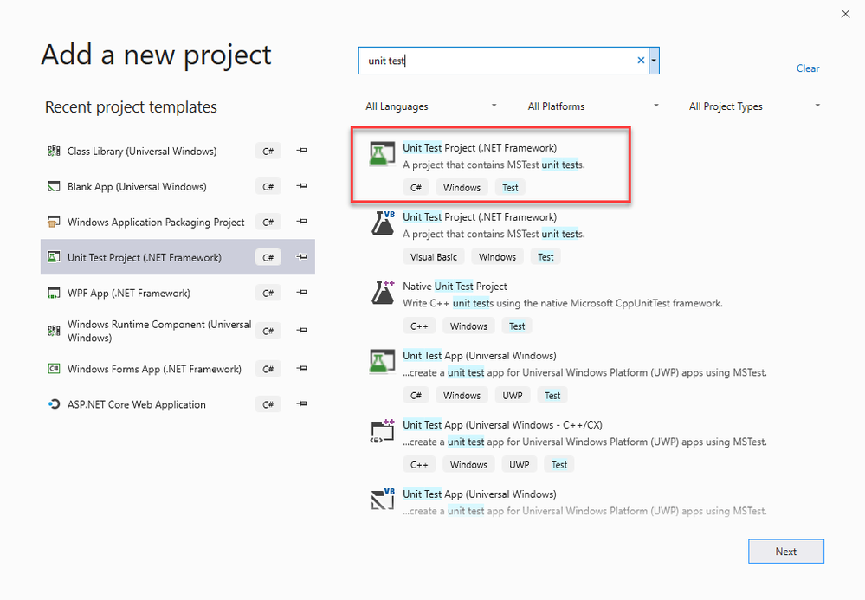The width and height of the screenshot is (865, 600).
Task: Click the C# Unit Test App (Universal Windows) icon
Action: point(383,362)
